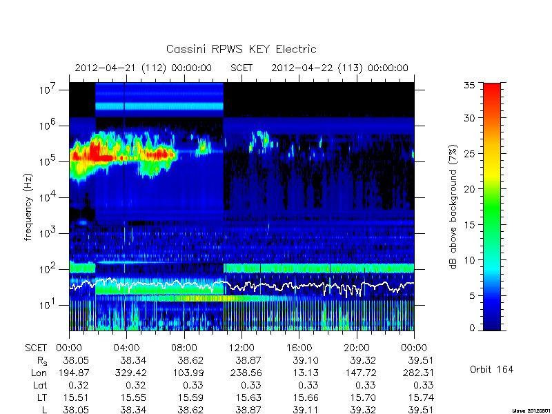
Task: Select the end date label 2012-04-22 (113) 00:00:00
Action: pyautogui.click(x=339, y=68)
